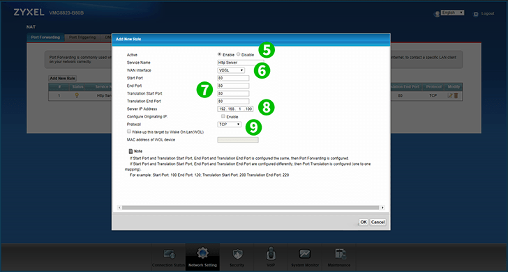Click the Service Name input field

pyautogui.click(x=241, y=63)
